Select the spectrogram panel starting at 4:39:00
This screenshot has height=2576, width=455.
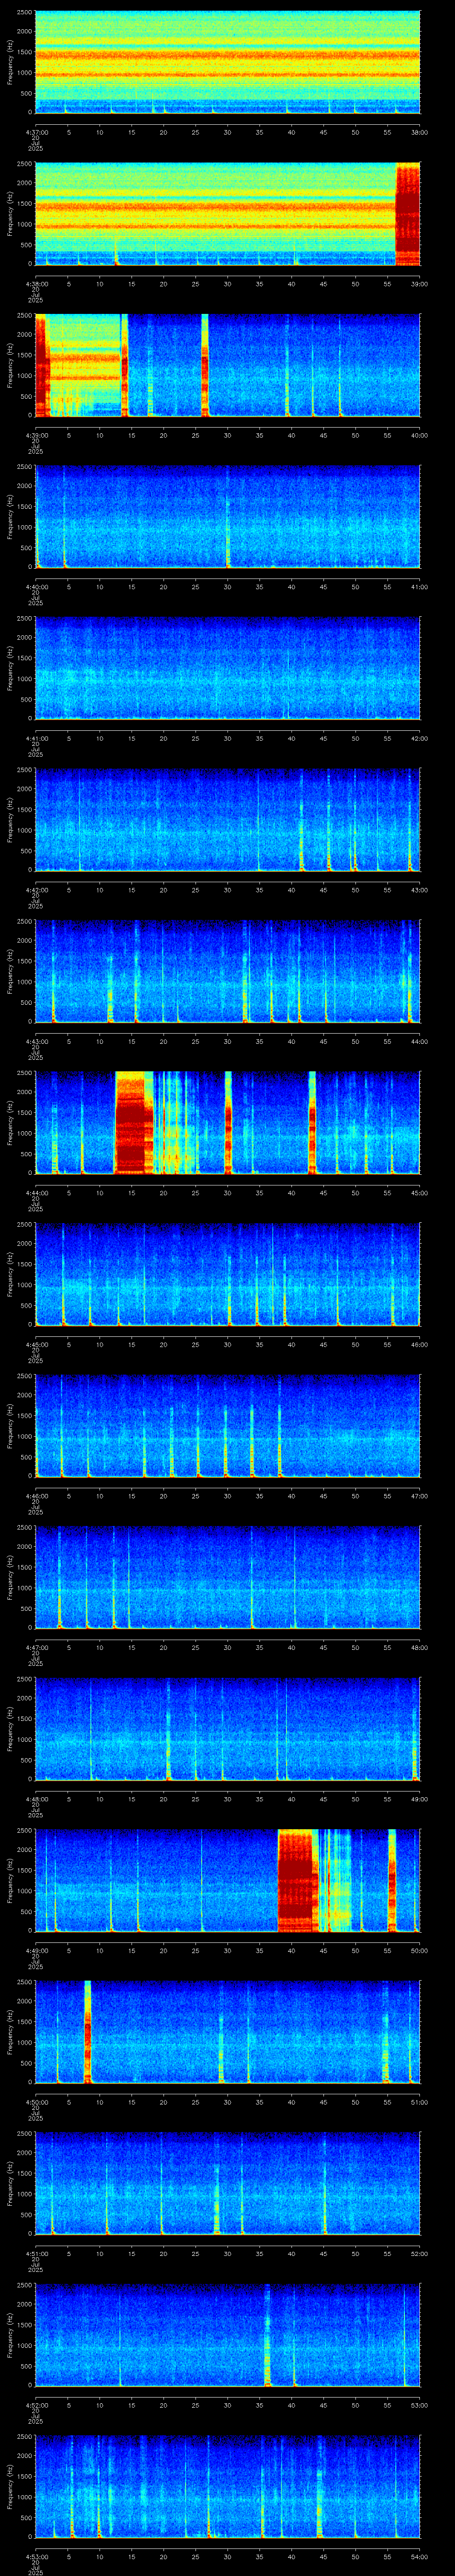coord(228,365)
